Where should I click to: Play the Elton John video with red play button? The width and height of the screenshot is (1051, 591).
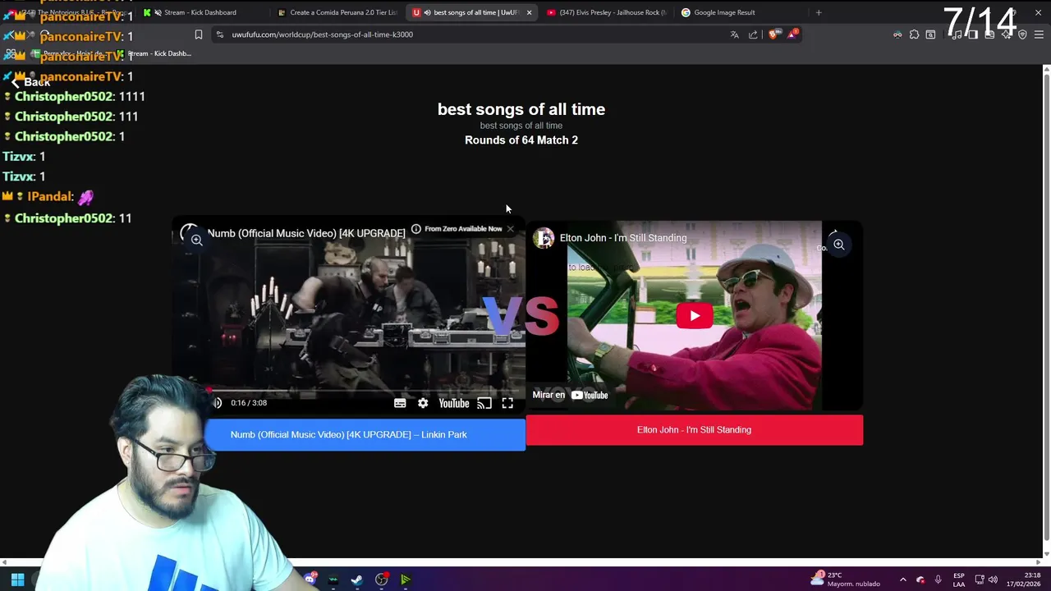click(695, 316)
